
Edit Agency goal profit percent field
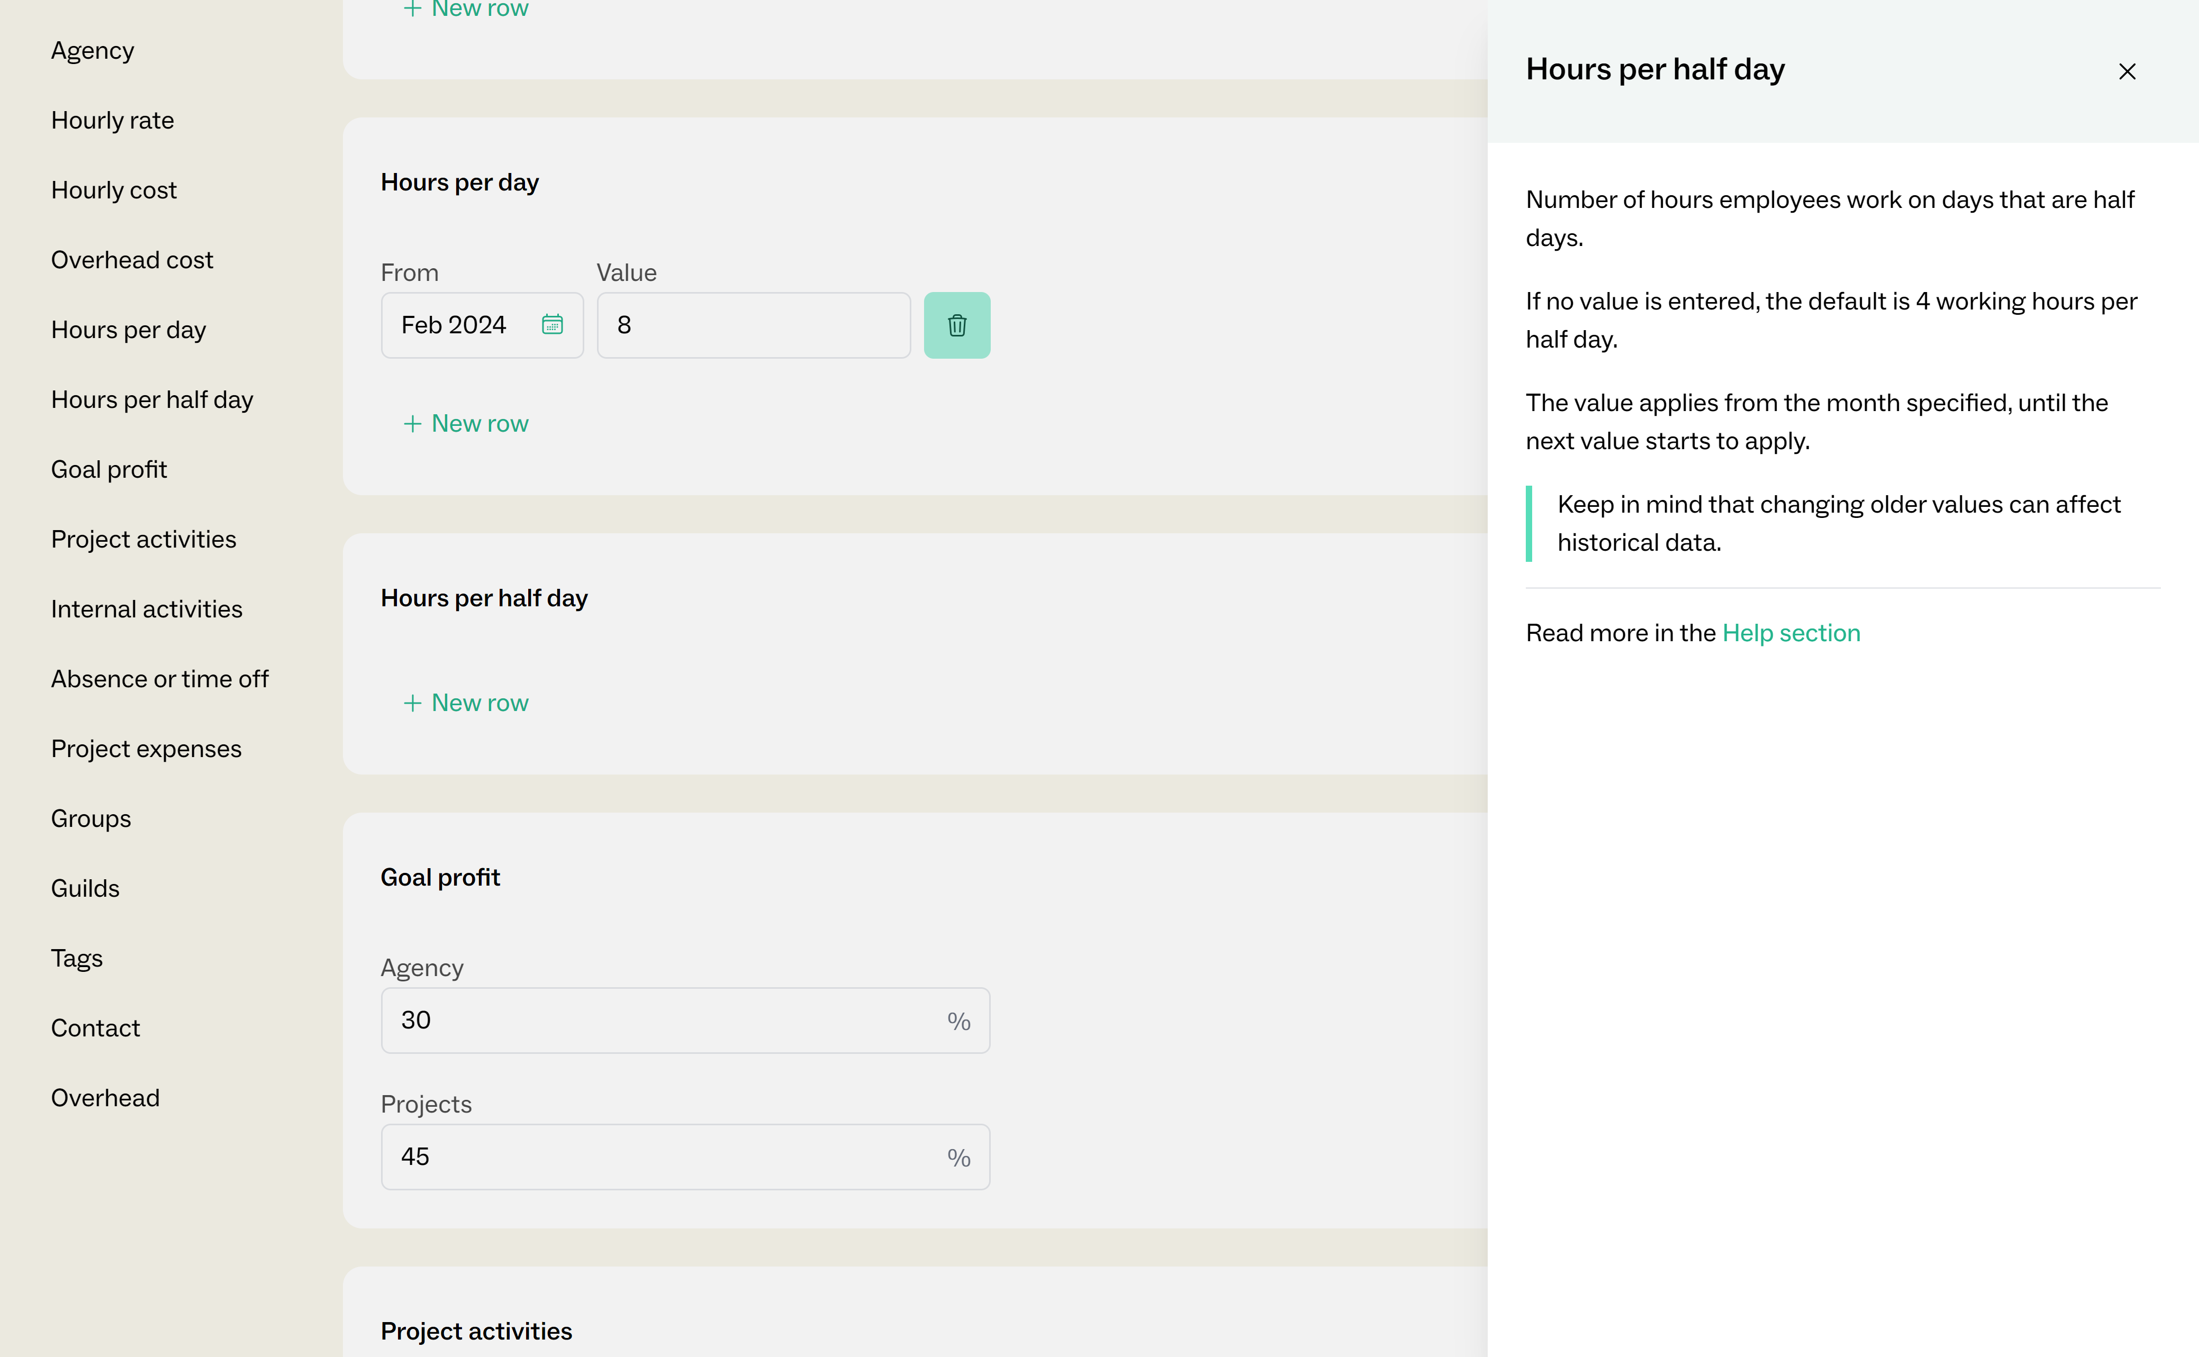pos(685,1021)
